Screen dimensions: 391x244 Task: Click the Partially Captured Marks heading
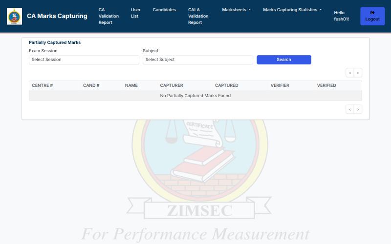55,42
